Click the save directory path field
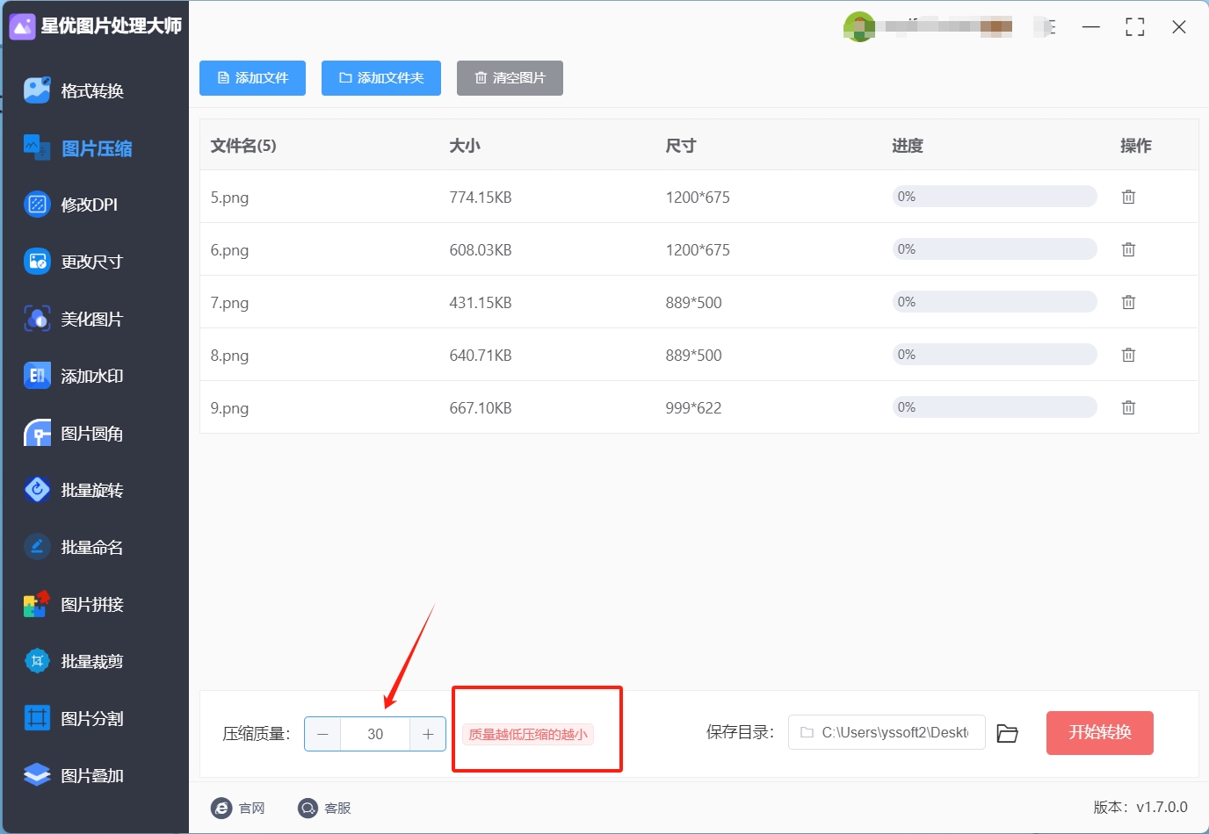The width and height of the screenshot is (1209, 834). [x=887, y=732]
